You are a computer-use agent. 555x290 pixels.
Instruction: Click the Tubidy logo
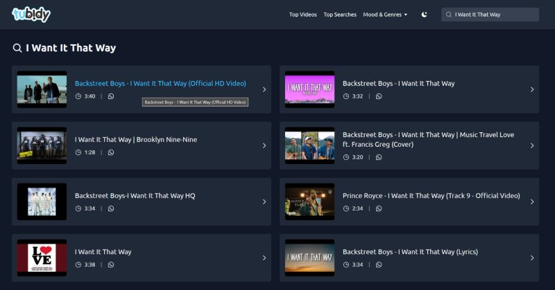coord(31,15)
